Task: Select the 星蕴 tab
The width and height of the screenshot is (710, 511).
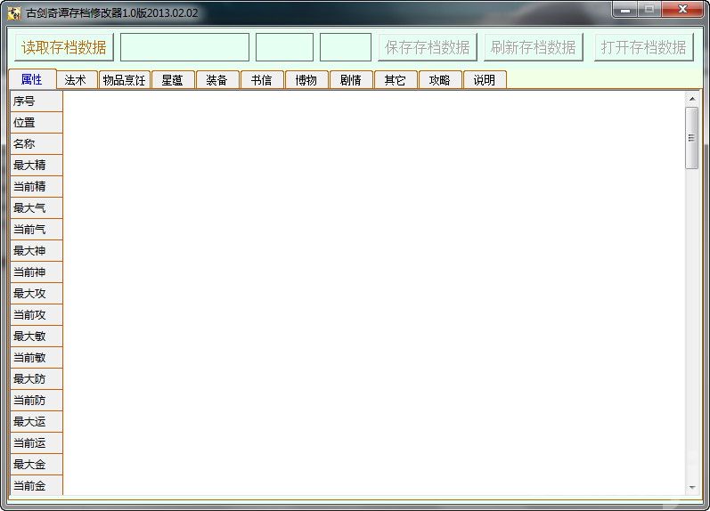Action: pyautogui.click(x=172, y=80)
